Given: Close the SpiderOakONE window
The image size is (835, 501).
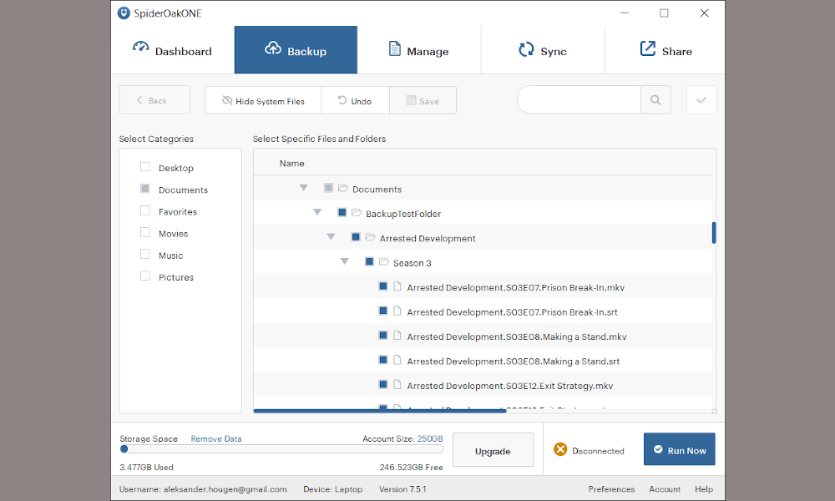Looking at the screenshot, I should pos(704,13).
